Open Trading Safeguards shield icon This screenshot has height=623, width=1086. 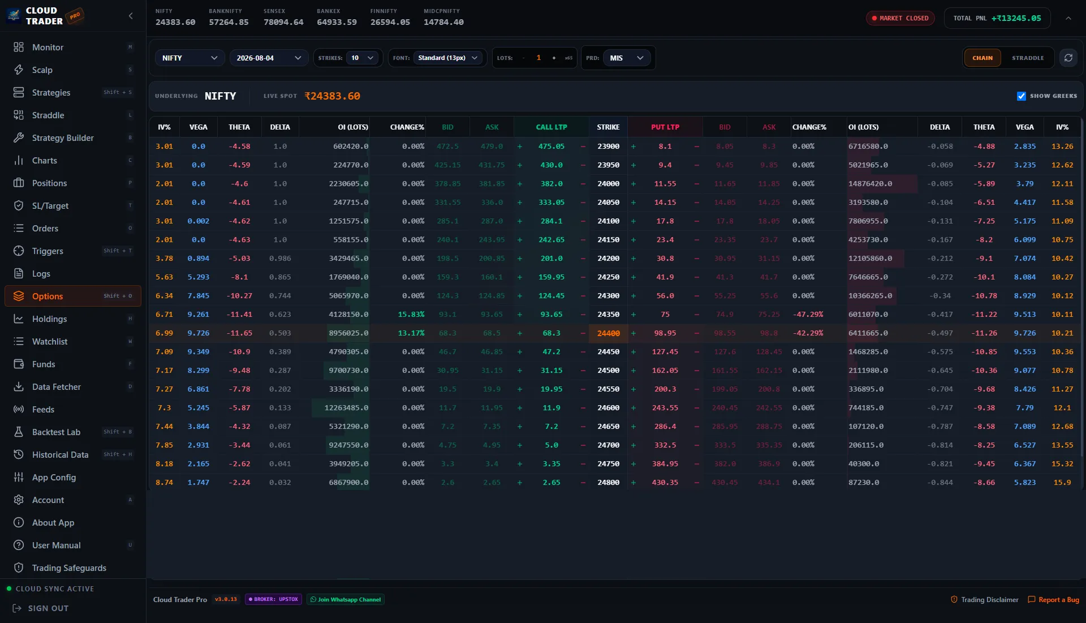point(19,568)
